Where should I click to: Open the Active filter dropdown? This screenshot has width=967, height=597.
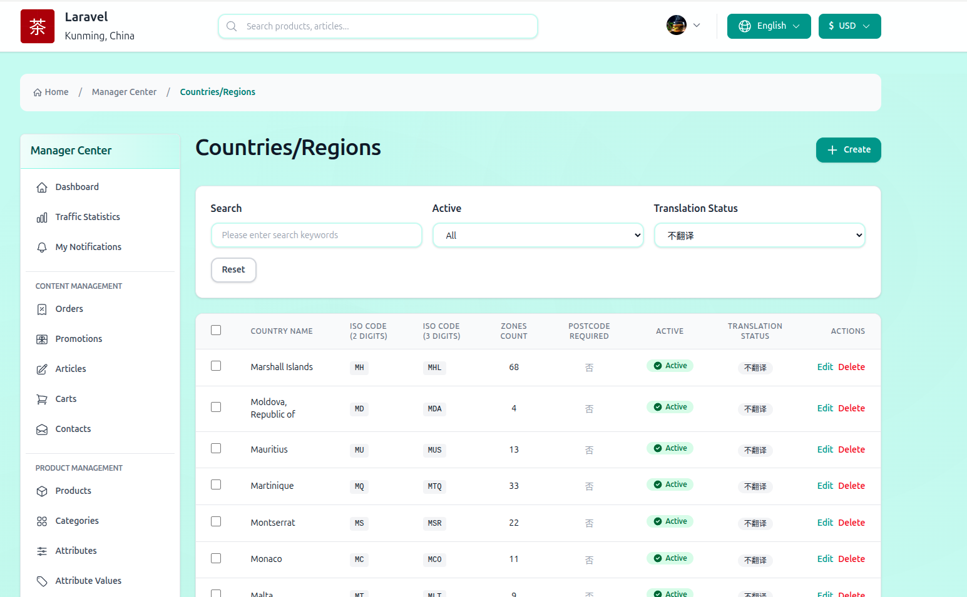538,236
